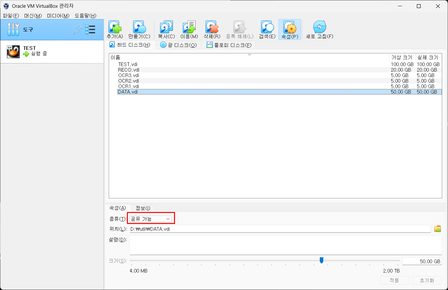Click the 100.00 GB virtual size of TEST.vdi
This screenshot has height=290, width=448.
click(x=402, y=64)
